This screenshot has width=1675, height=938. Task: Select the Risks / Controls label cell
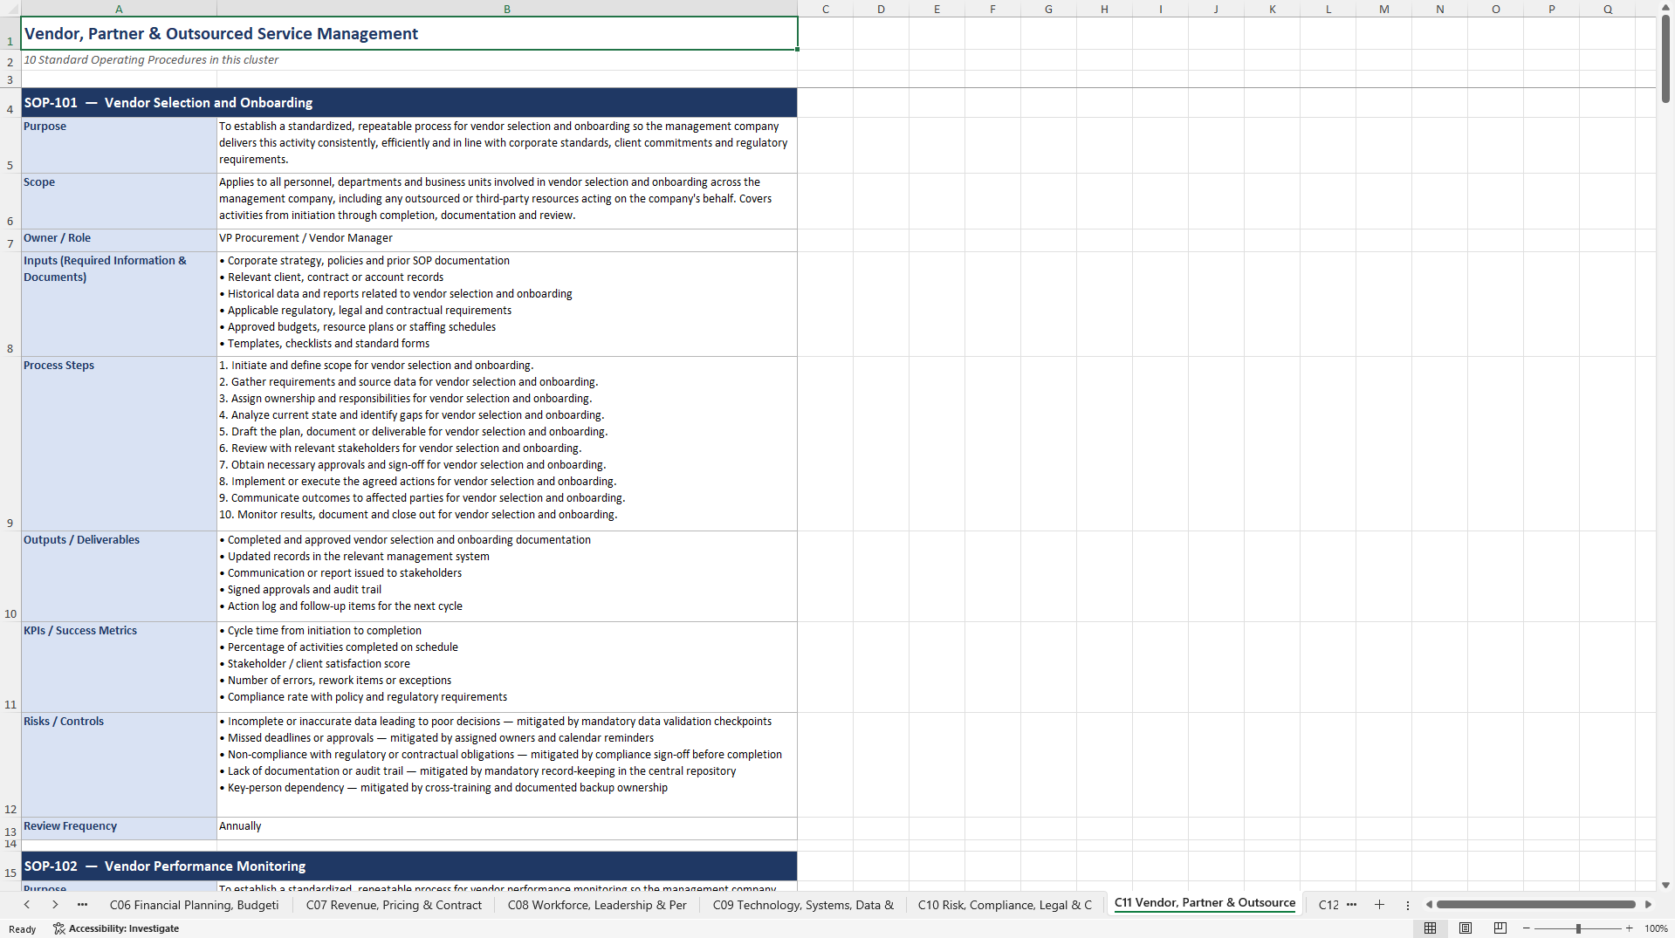click(119, 764)
